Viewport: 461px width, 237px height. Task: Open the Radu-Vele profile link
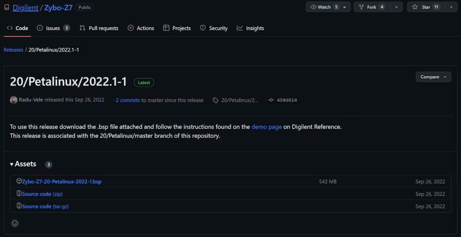31,100
